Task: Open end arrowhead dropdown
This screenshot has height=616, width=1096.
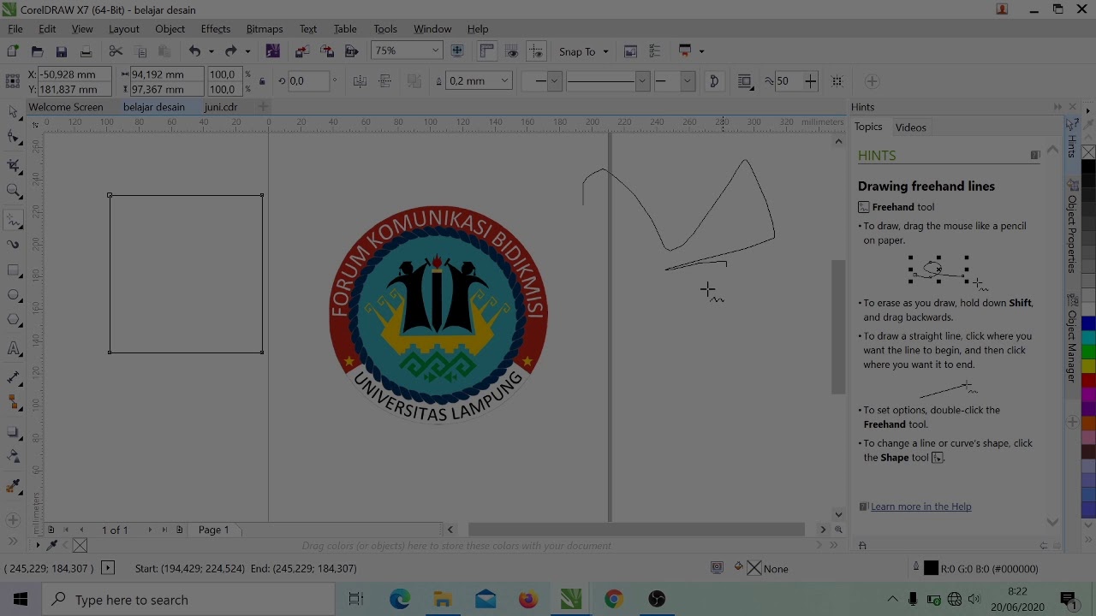Action: (x=687, y=81)
